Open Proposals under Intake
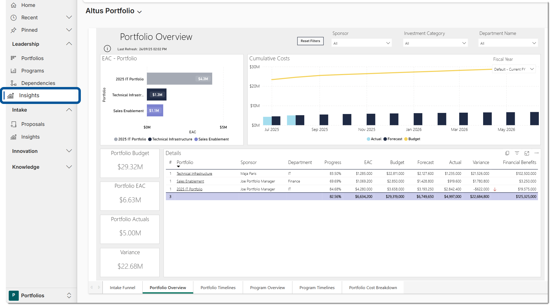The image size is (551, 306). point(33,124)
